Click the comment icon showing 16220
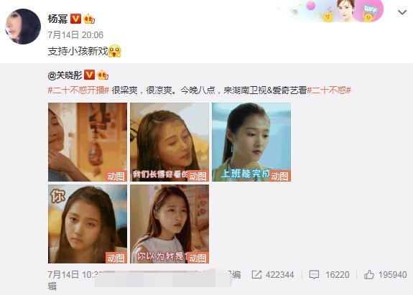413x295 pixels. [314, 275]
